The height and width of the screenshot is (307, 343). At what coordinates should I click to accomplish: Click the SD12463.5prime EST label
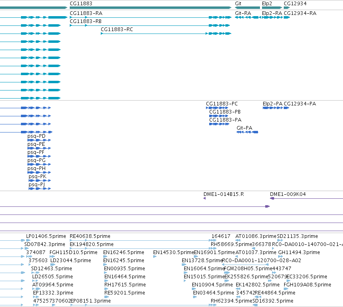coord(52,269)
